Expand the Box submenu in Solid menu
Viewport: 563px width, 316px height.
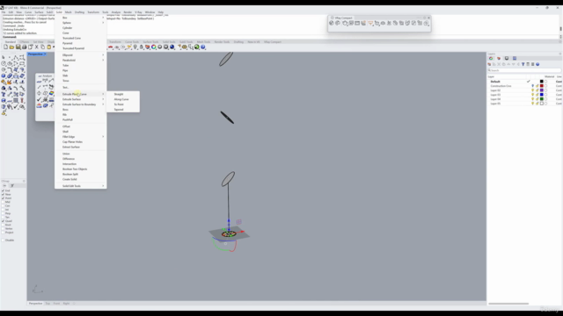(x=80, y=18)
